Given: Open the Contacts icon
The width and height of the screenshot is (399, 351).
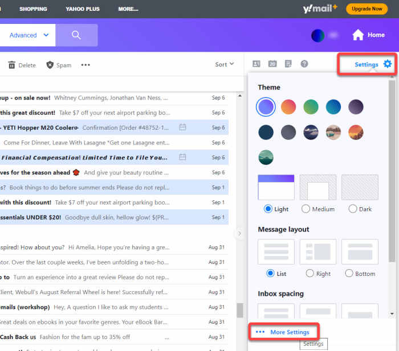Looking at the screenshot, I should 256,64.
